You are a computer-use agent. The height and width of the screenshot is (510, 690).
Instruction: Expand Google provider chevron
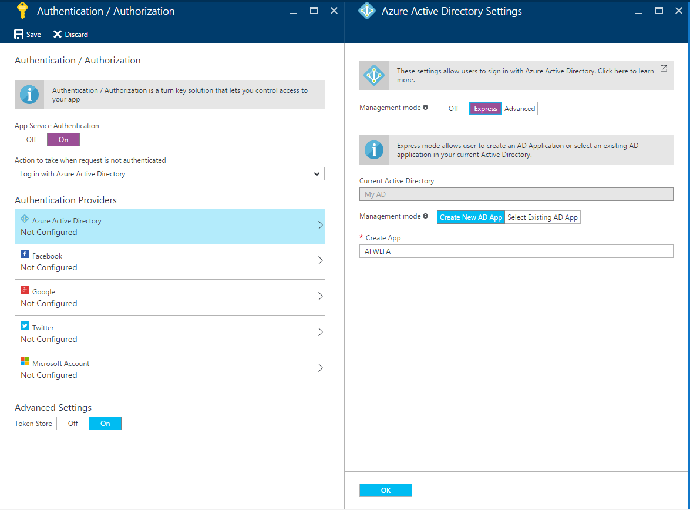coord(321,296)
